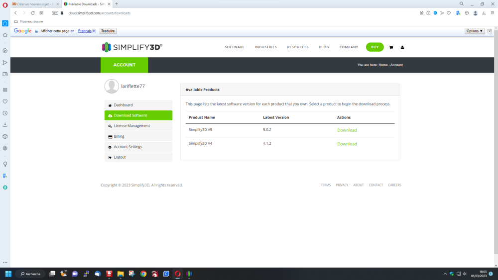Open the CONTACT footer link
Image resolution: width=498 pixels, height=280 pixels.
click(x=375, y=185)
